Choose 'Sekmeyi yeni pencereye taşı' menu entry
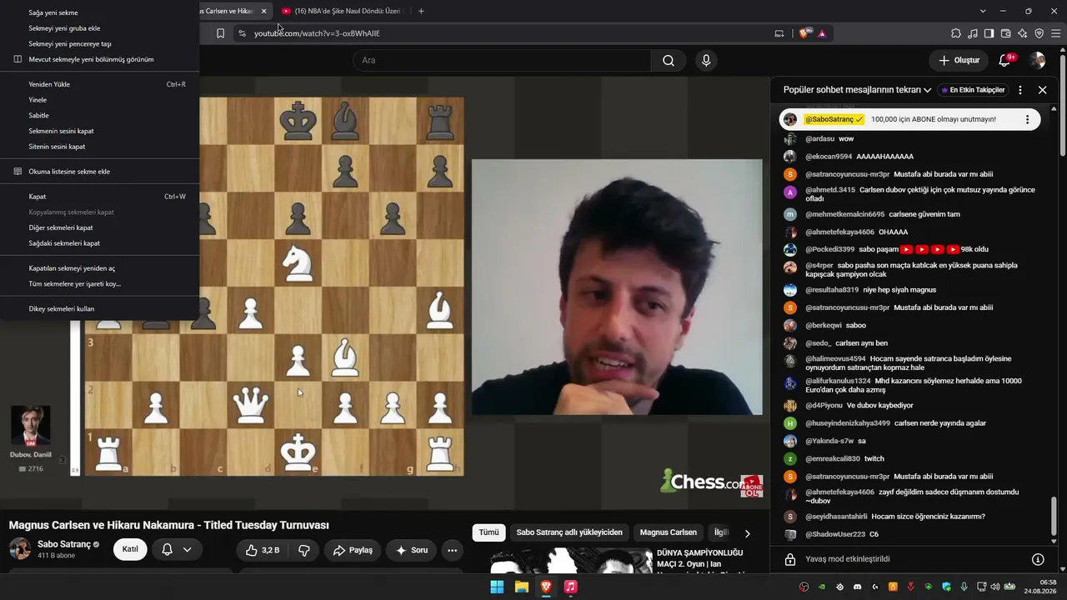The width and height of the screenshot is (1067, 600). point(100,43)
